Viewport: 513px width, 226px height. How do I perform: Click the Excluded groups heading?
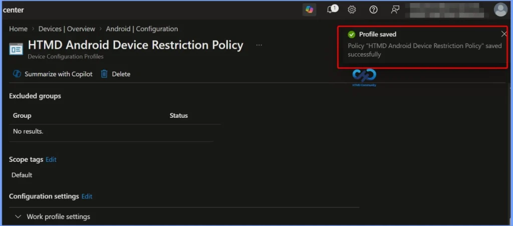[x=35, y=96]
